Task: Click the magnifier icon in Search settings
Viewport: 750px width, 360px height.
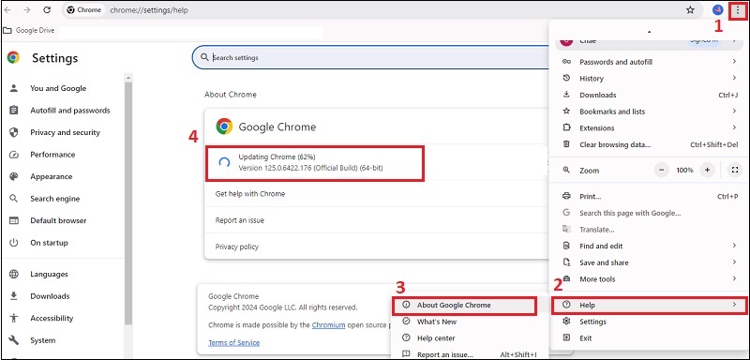Action: 204,57
